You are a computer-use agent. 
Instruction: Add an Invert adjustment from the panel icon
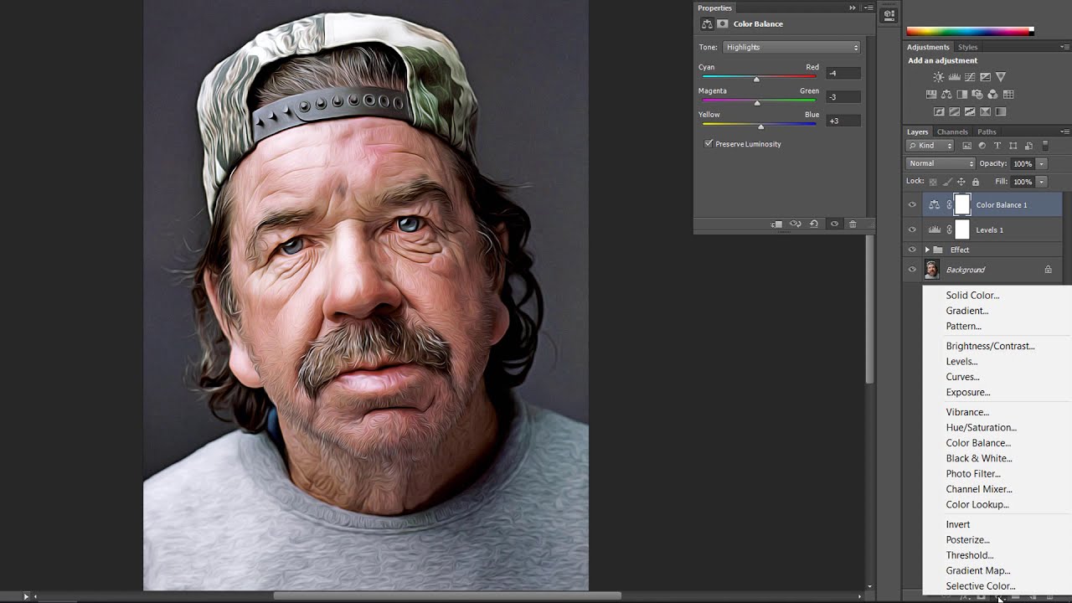[939, 111]
